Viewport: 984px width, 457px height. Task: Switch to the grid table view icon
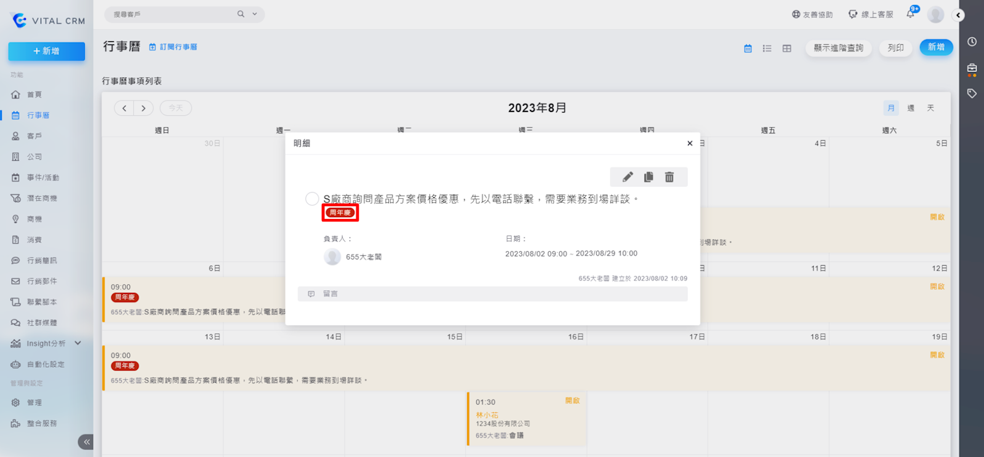coord(786,48)
